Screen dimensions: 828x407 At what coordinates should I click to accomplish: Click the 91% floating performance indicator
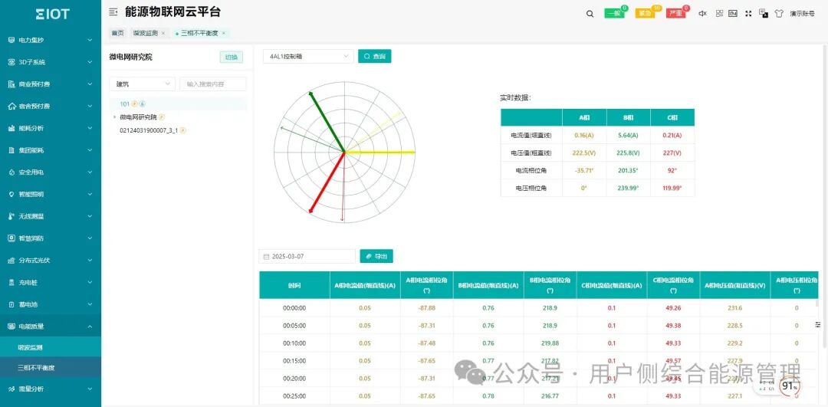pos(790,386)
